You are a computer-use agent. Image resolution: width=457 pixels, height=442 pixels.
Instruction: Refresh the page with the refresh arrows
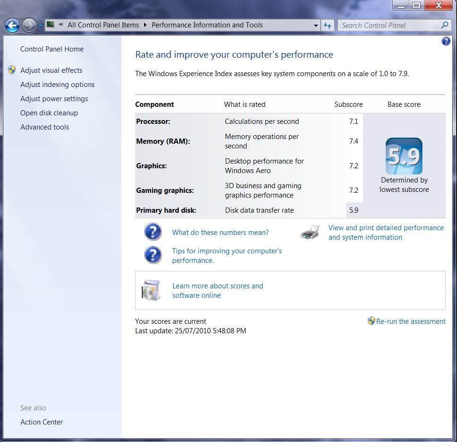(328, 26)
